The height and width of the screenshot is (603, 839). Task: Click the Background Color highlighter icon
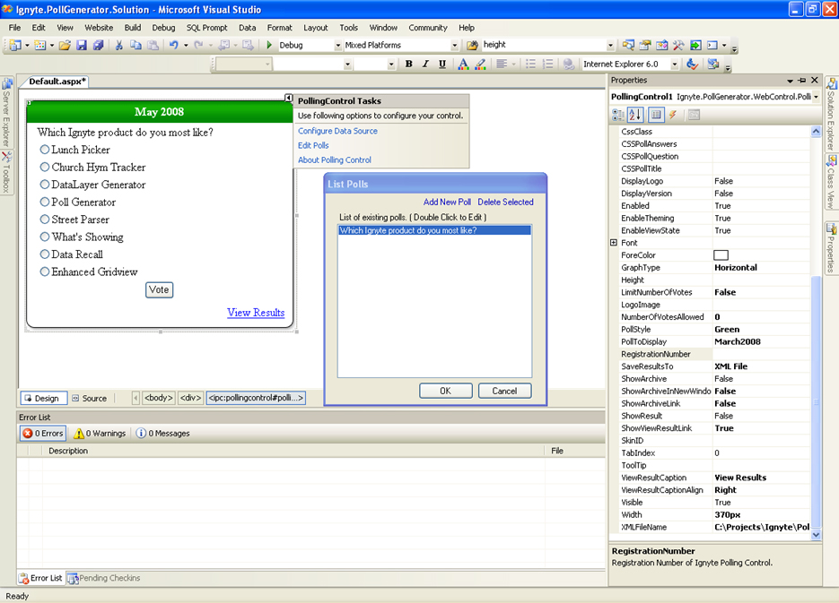click(x=480, y=65)
